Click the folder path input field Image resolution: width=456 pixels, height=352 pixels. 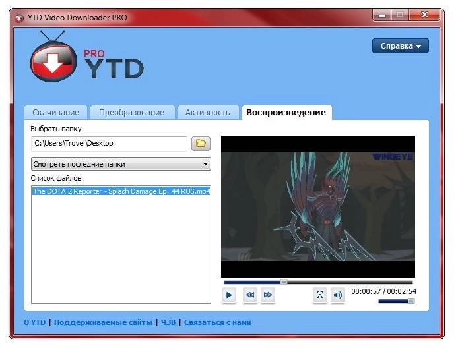point(109,144)
